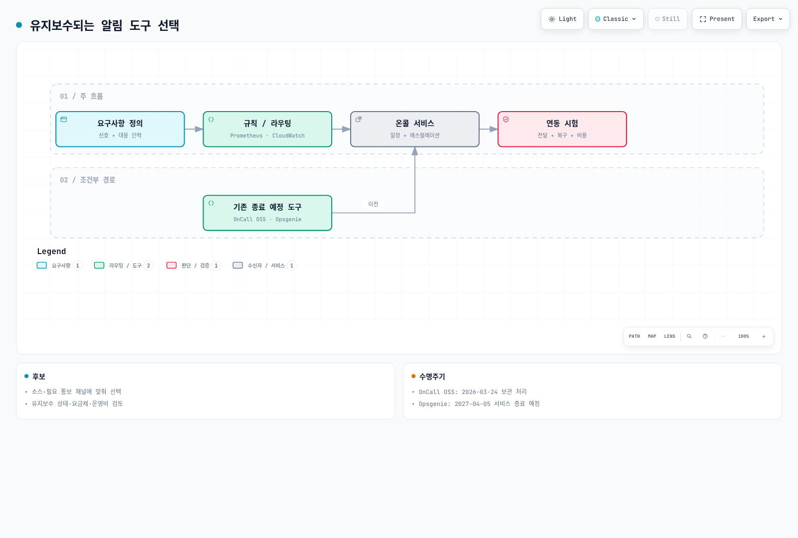Click the 01 / 주 흐름 group label
Viewport: 798px width, 538px height.
point(81,96)
